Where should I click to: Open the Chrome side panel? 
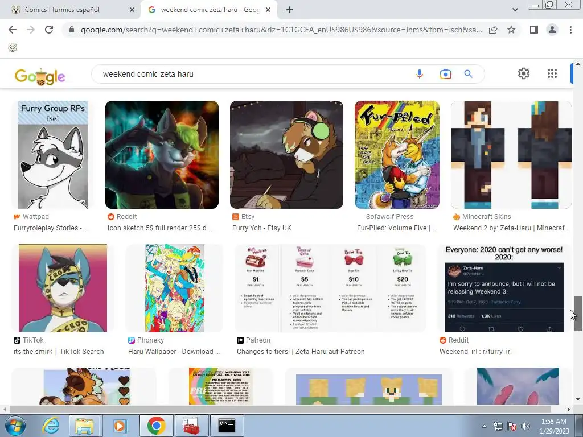[x=534, y=30]
